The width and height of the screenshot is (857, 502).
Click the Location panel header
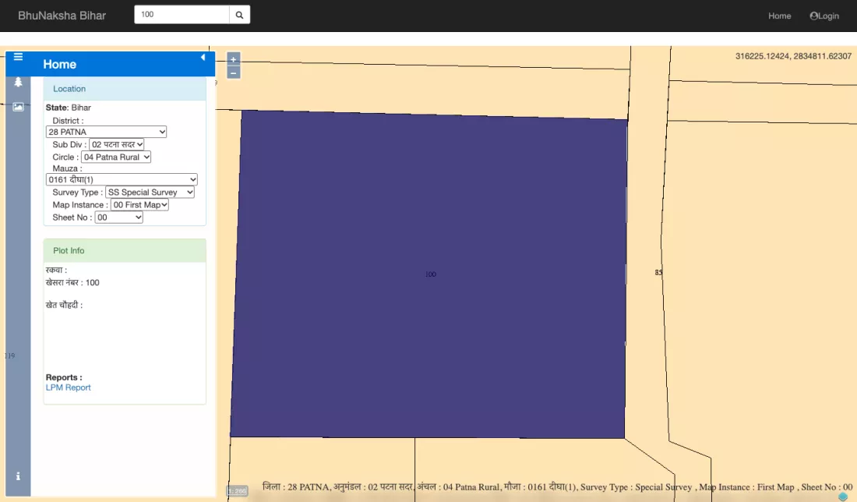(x=125, y=89)
